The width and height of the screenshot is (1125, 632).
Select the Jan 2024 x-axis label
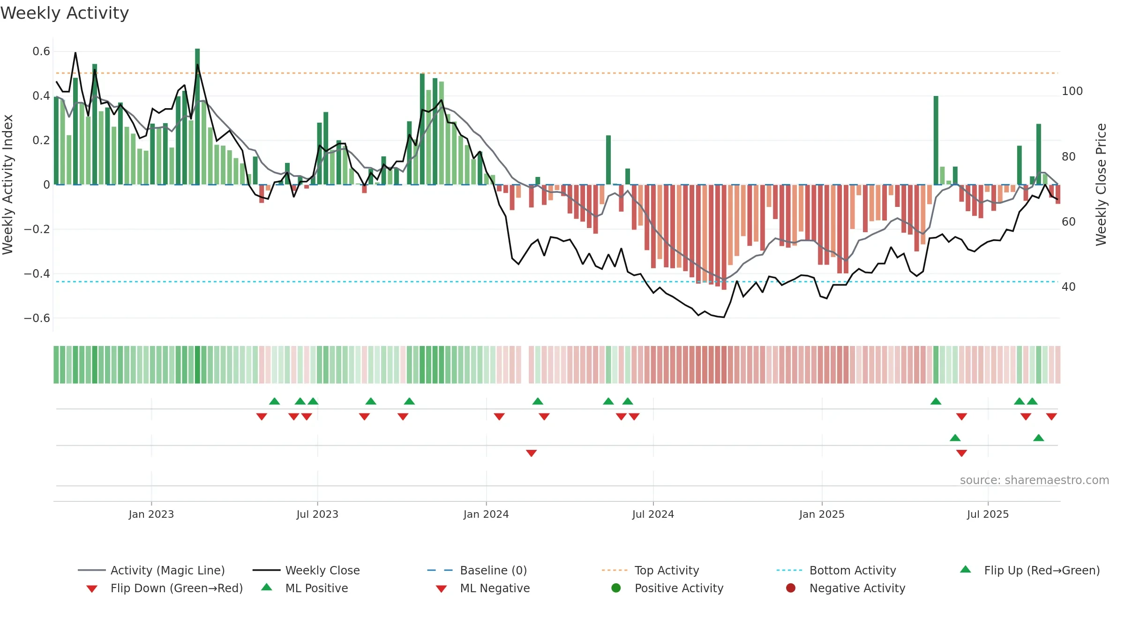(x=486, y=514)
